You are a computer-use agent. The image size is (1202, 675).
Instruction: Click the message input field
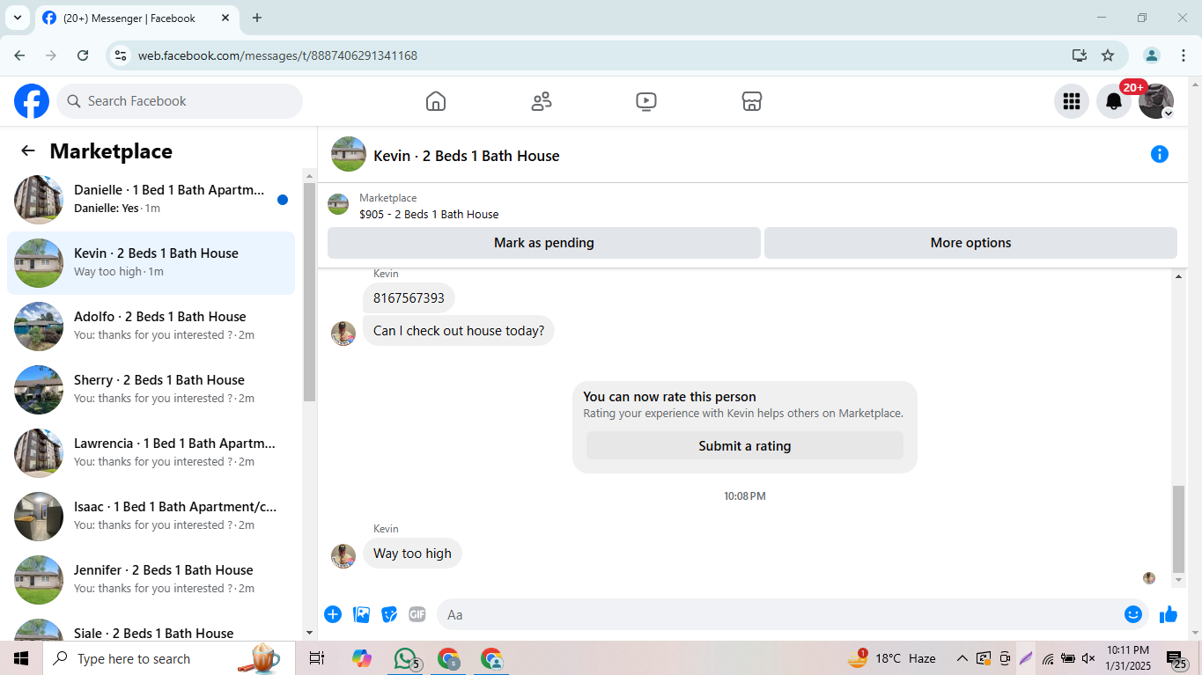[779, 614]
